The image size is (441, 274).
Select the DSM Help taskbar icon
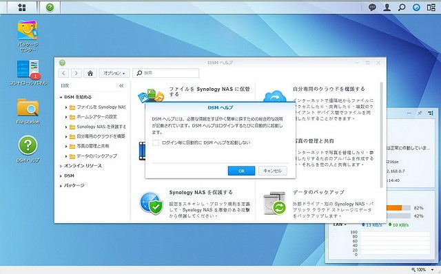pyautogui.click(x=50, y=8)
